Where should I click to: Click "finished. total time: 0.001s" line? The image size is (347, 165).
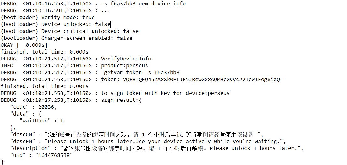44,86
